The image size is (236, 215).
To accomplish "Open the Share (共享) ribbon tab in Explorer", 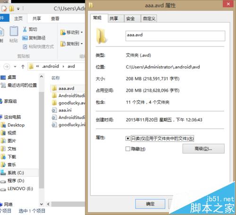I will [x=36, y=18].
